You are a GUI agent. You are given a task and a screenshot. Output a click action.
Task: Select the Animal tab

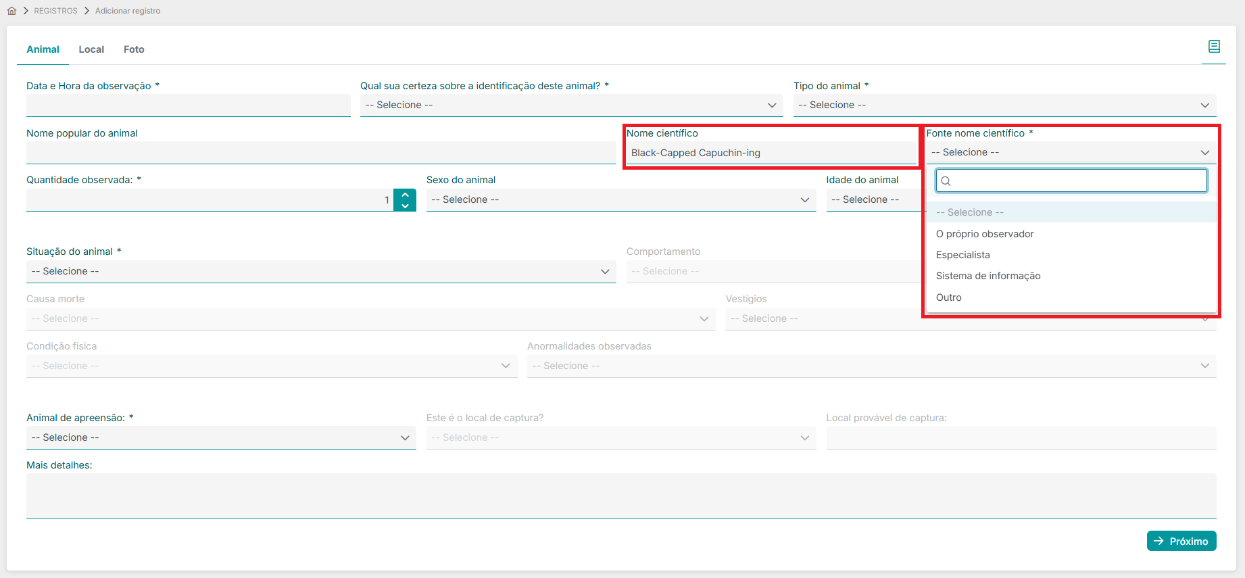pyautogui.click(x=43, y=49)
